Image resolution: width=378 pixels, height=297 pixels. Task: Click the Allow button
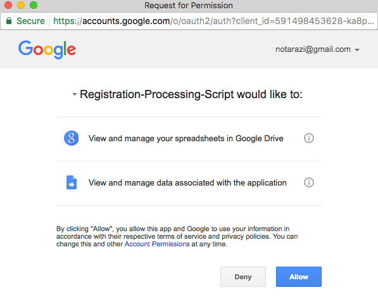299,277
